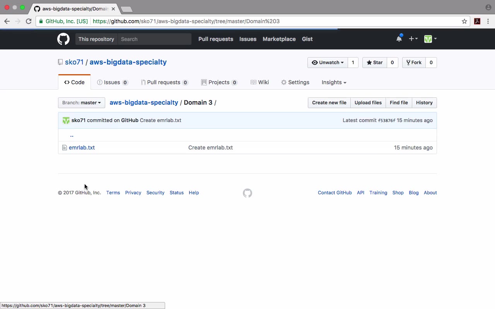This screenshot has width=495, height=309.
Task: Click the Chrome profile icon in the title bar
Action: (488, 7)
